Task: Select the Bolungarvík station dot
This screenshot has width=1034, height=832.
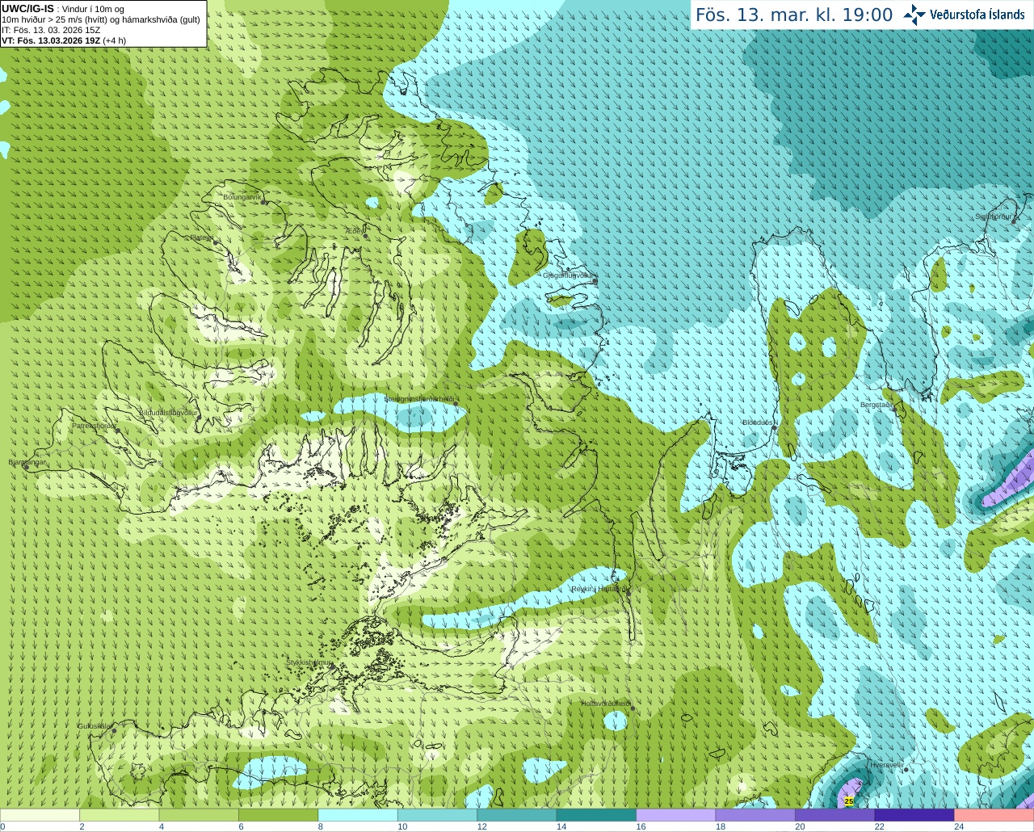Action: tap(264, 202)
